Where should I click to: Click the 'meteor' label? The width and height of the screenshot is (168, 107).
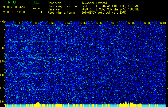tap(38, 8)
